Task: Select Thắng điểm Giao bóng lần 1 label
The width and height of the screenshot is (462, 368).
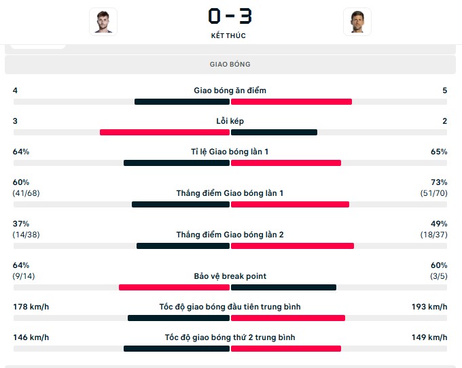Action: (x=230, y=193)
